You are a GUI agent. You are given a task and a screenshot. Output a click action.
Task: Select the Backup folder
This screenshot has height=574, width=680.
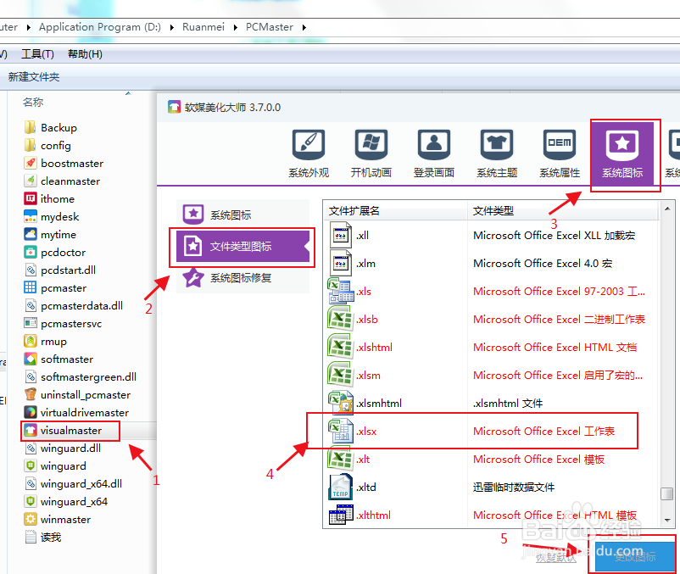pyautogui.click(x=51, y=128)
